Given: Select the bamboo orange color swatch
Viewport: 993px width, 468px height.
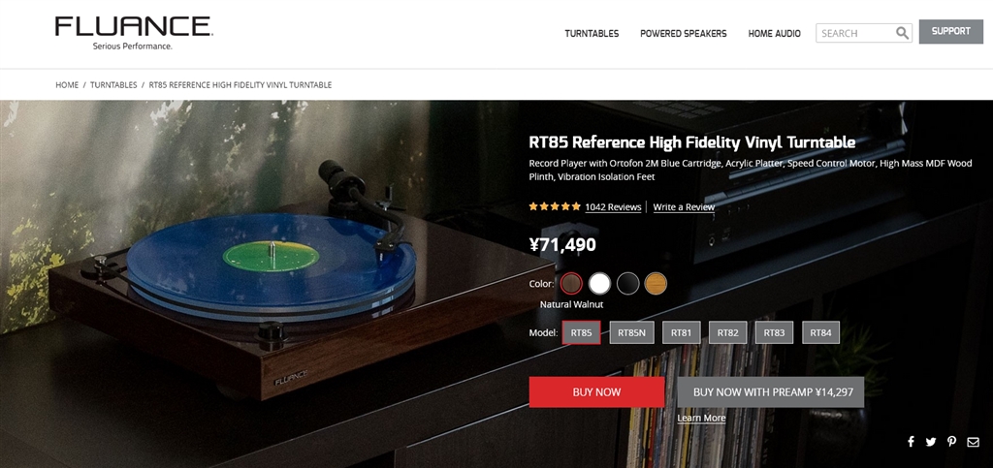Looking at the screenshot, I should tap(656, 284).
